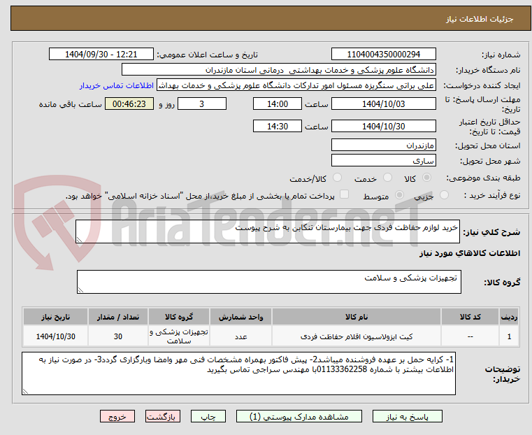The width and height of the screenshot is (532, 435).
Task: Open اطلاعات تماس خریدار link
Action: pos(117,85)
